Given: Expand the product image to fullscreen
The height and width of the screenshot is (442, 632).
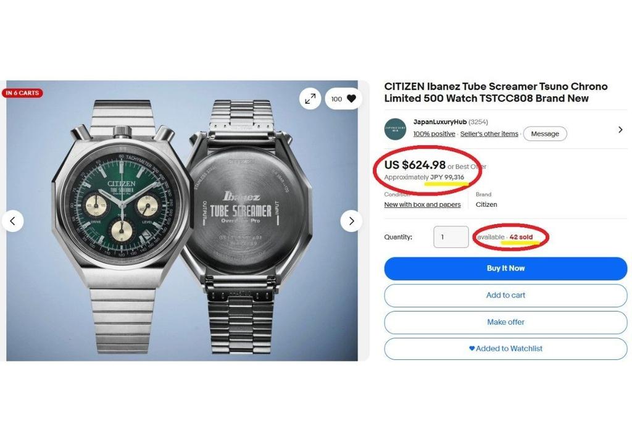Looking at the screenshot, I should pyautogui.click(x=310, y=99).
